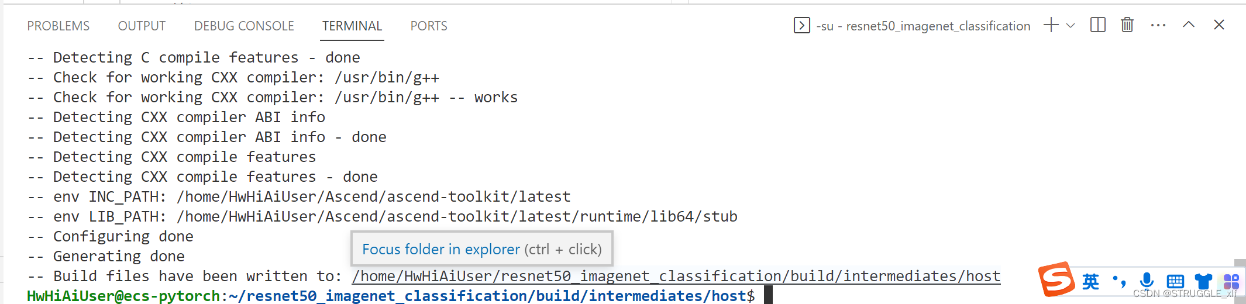This screenshot has width=1246, height=304.
Task: Click the terminal shell icon beside -su
Action: click(x=801, y=26)
